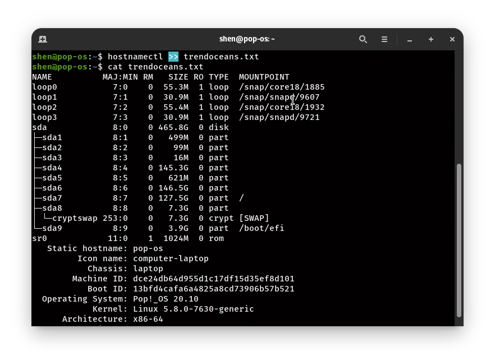
Task: Click the minimize button
Action: click(409, 40)
